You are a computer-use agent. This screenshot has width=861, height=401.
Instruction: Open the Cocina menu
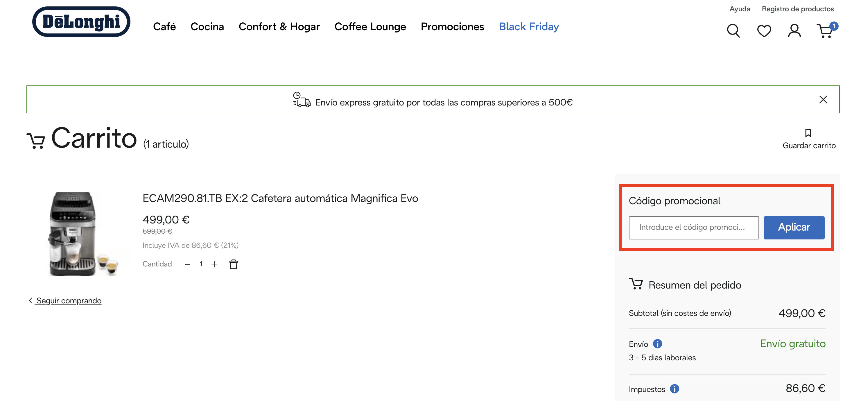207,26
